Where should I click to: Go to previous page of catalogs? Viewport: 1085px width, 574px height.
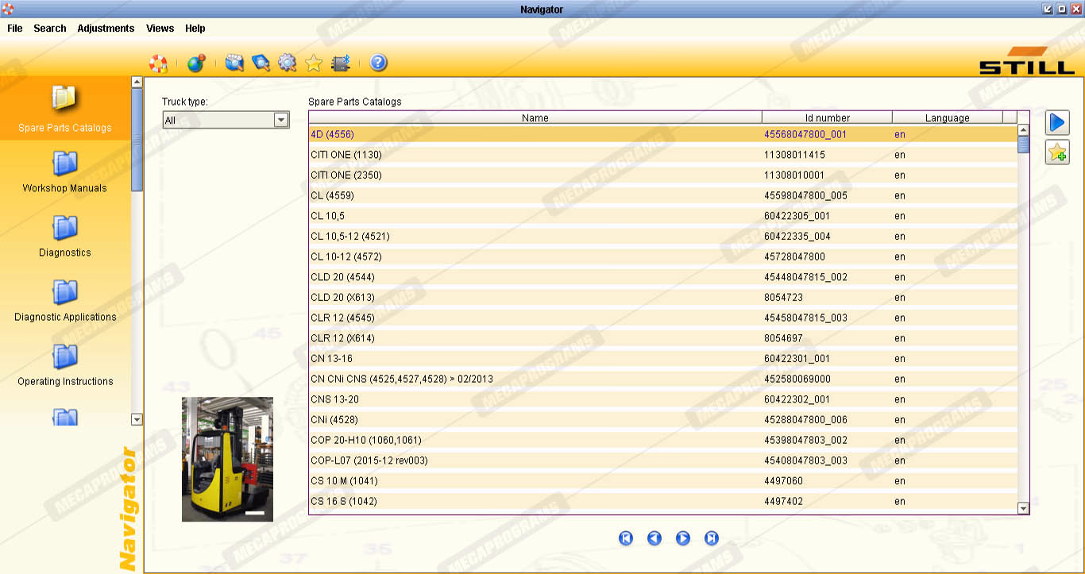(654, 538)
